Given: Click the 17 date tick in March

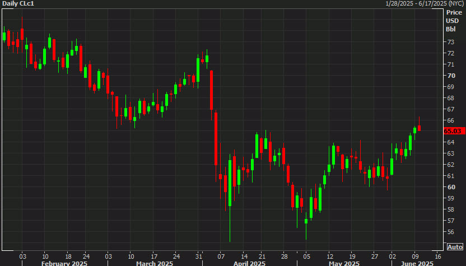Looking at the screenshot, I should pos(154,256).
